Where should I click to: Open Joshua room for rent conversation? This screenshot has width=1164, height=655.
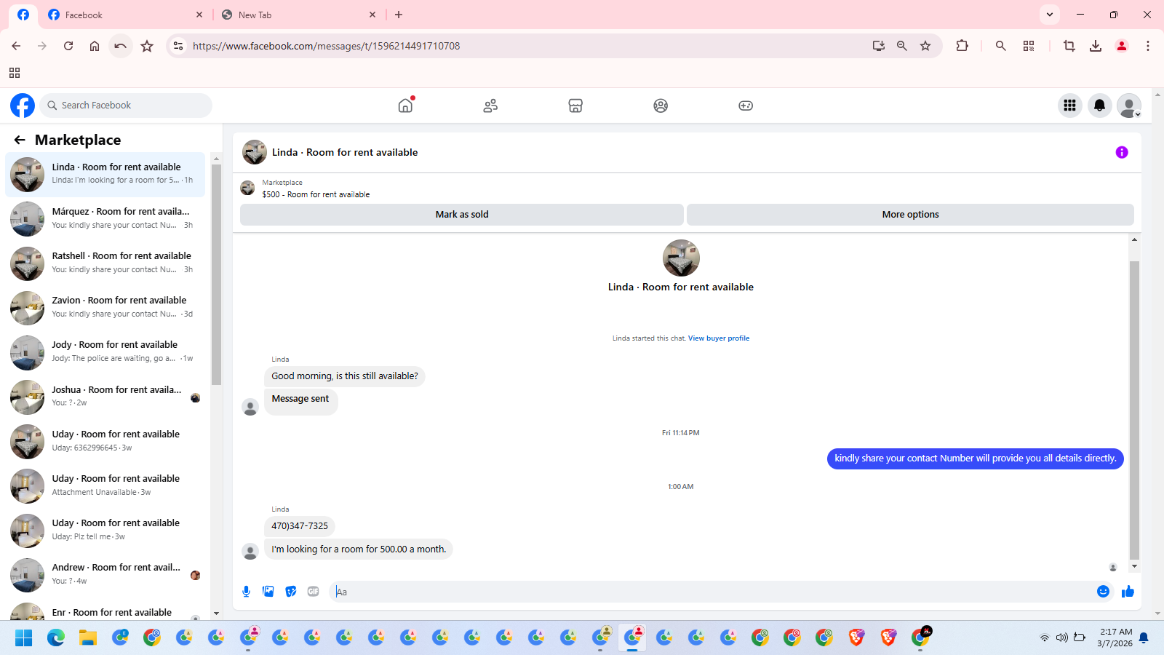click(x=105, y=397)
